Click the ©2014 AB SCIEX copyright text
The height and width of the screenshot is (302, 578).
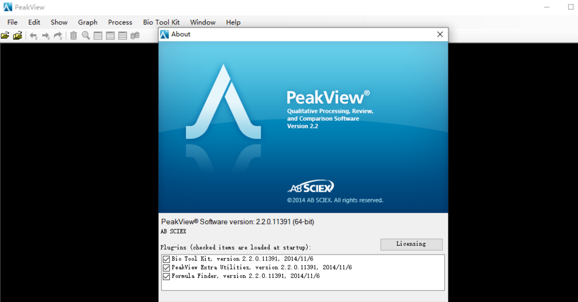click(335, 200)
